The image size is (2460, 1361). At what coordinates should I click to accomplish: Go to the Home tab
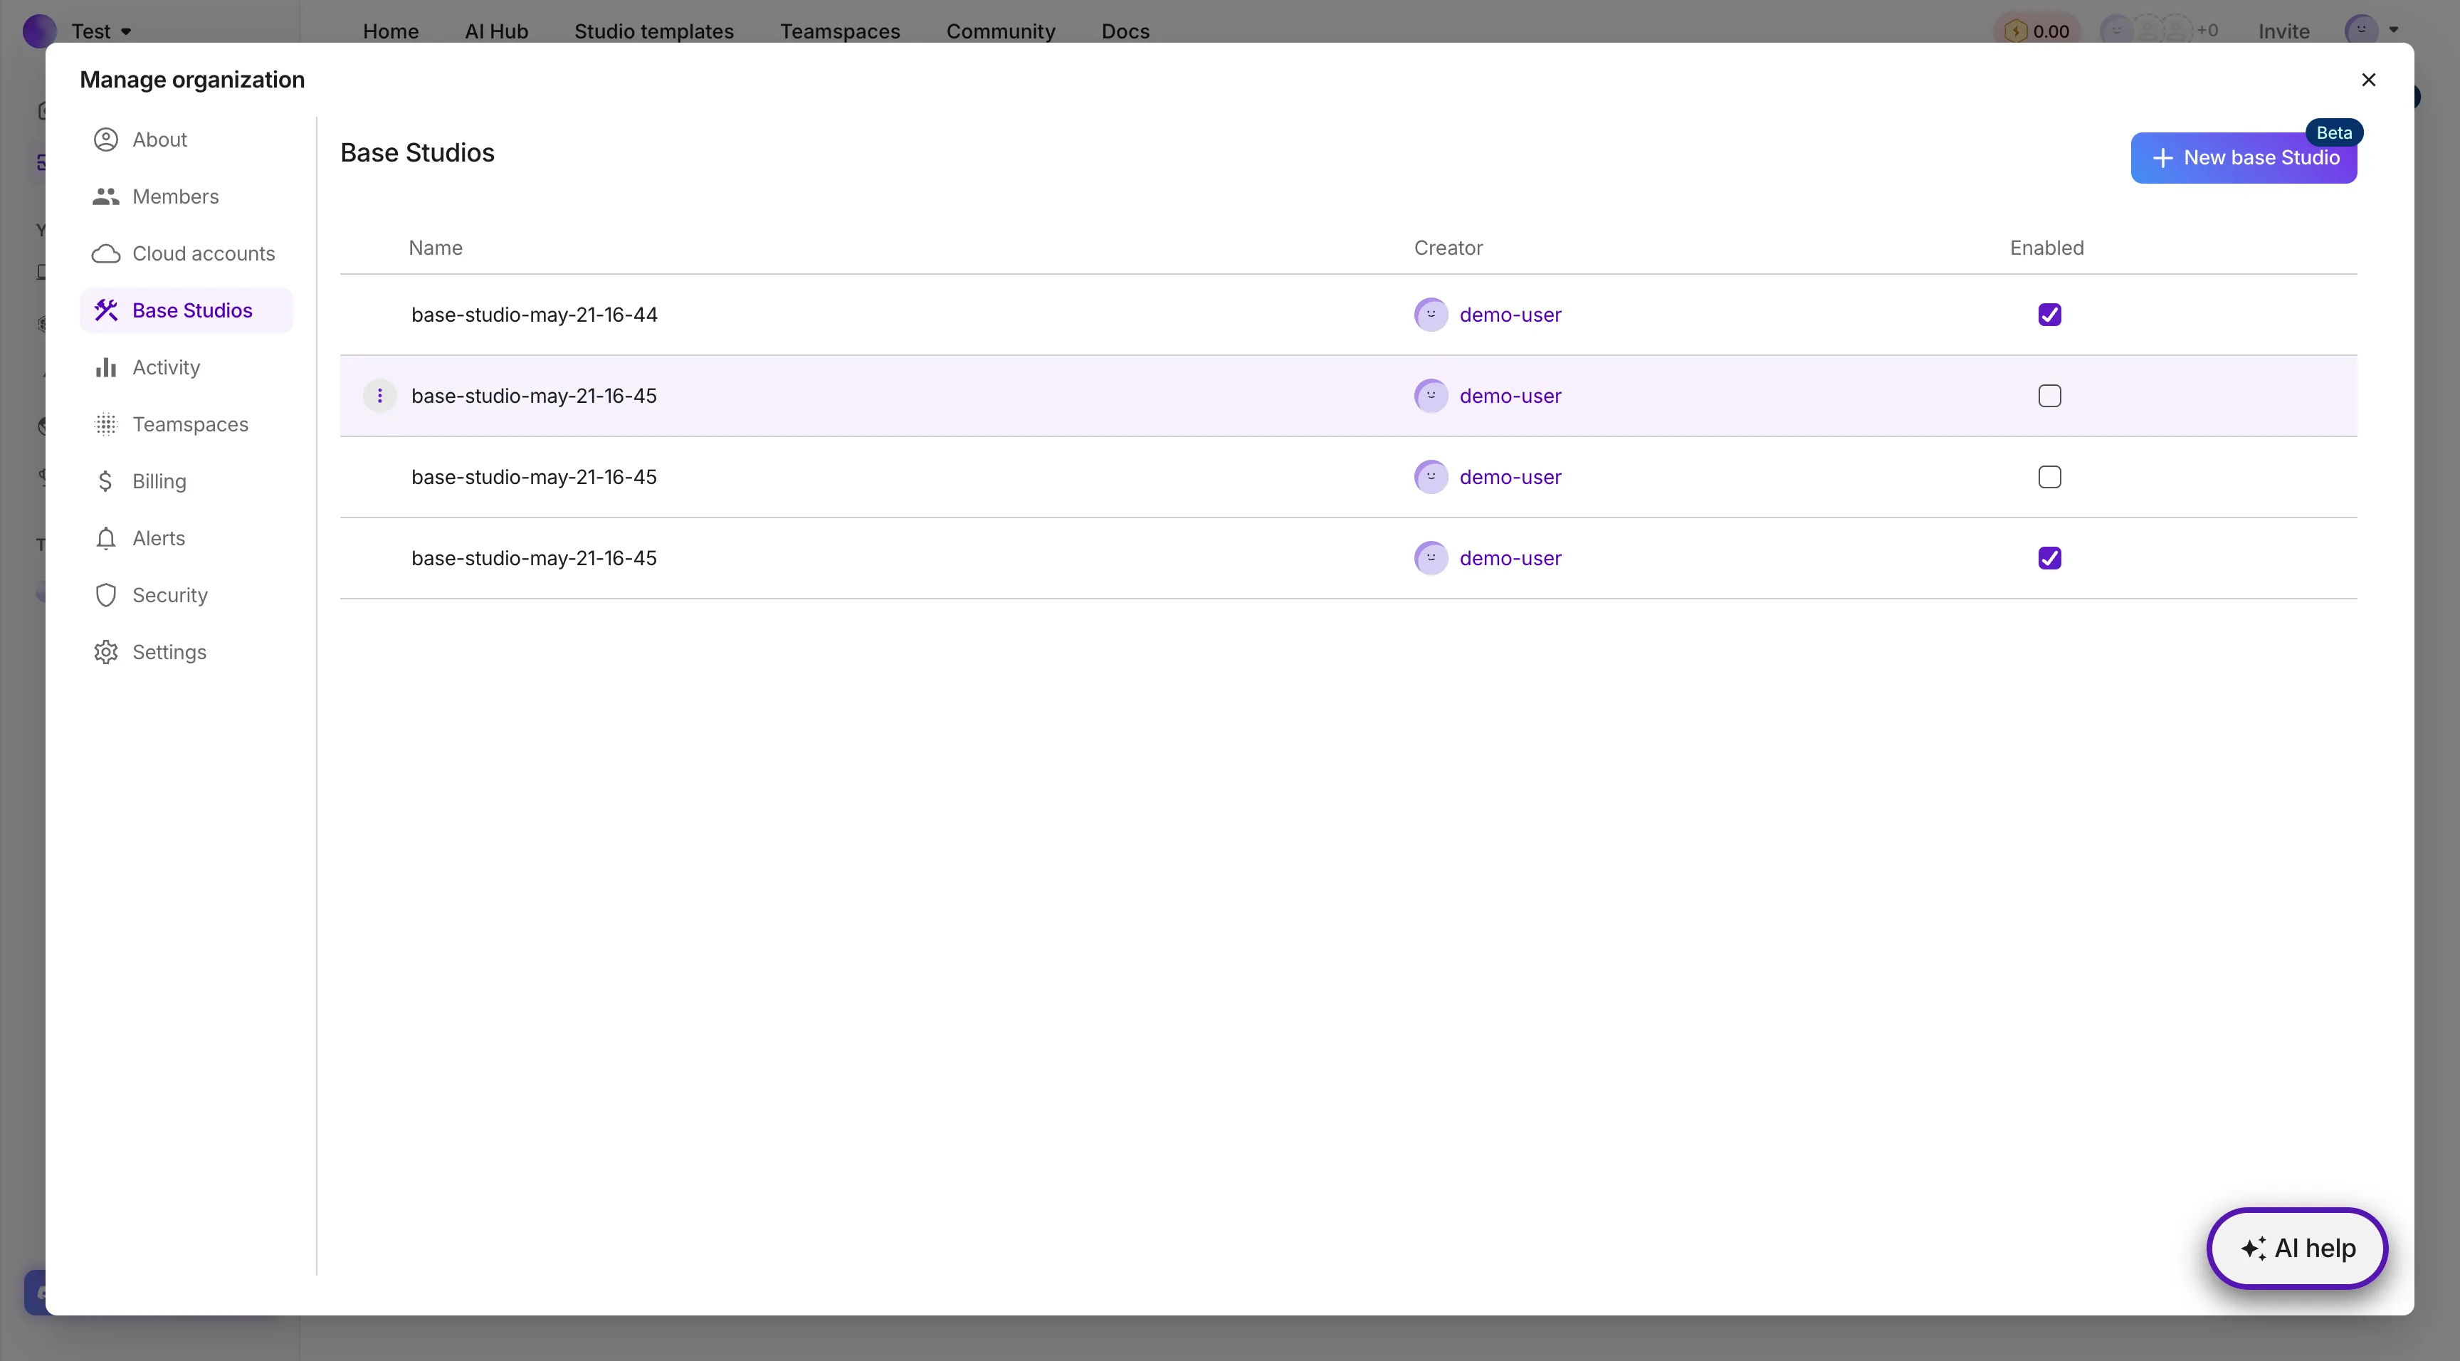click(x=391, y=31)
